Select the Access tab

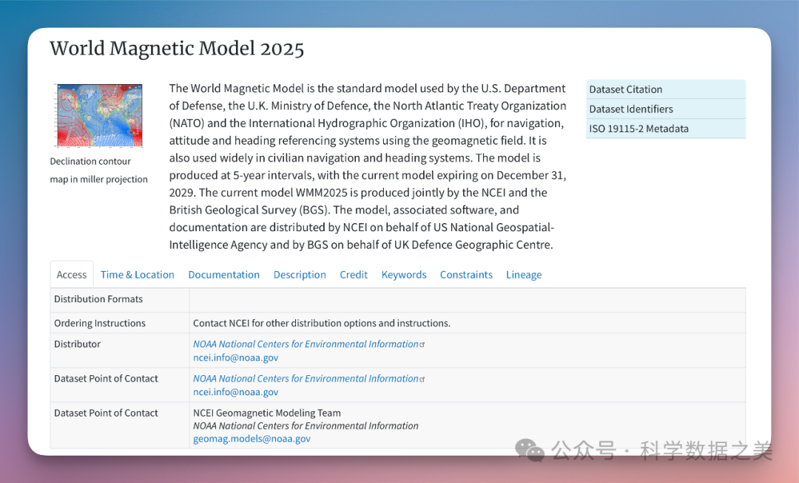coord(72,275)
